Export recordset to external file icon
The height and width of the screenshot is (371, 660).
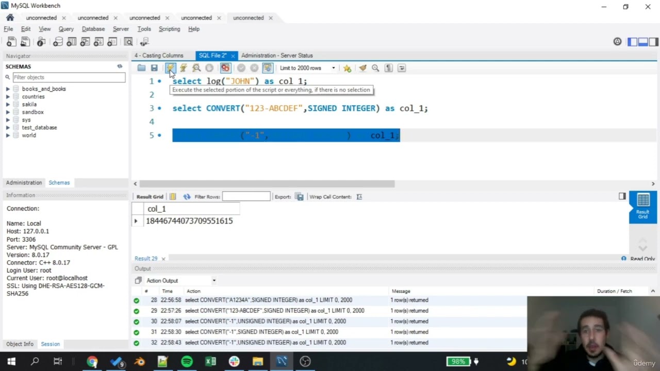coord(299,196)
